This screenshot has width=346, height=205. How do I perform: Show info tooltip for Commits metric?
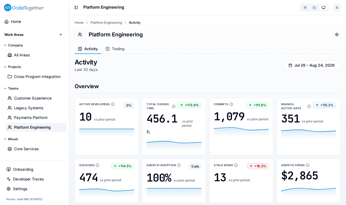231,104
